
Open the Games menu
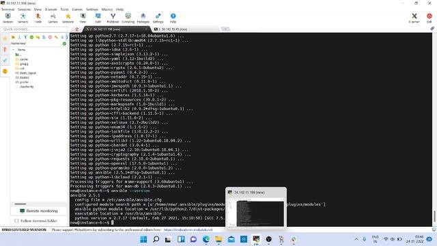point(77,9)
